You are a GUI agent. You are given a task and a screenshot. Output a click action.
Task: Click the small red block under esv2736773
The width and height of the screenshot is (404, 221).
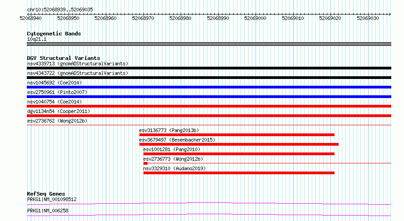coord(146,163)
